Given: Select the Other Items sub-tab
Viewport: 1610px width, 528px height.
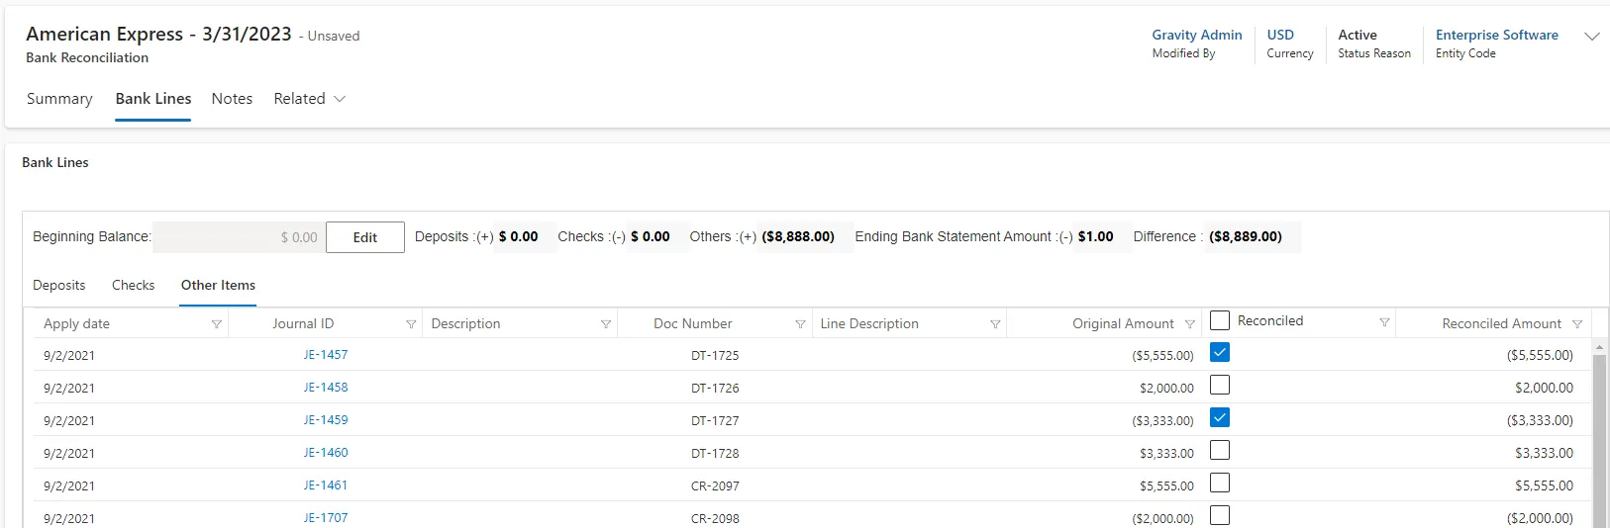Looking at the screenshot, I should pos(218,285).
